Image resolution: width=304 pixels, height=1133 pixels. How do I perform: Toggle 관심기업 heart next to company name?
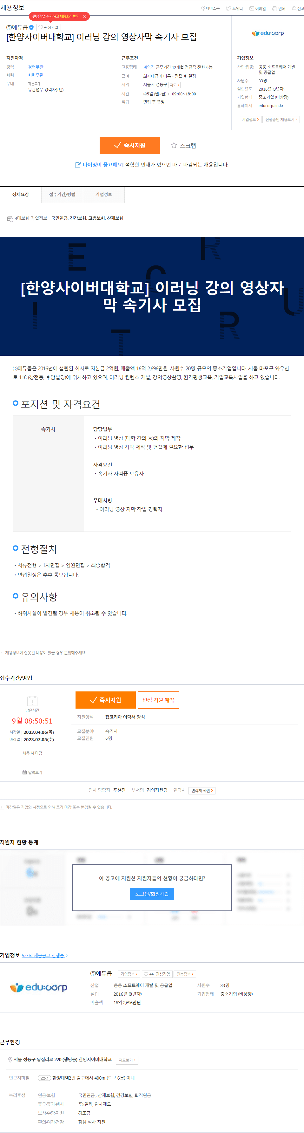[x=48, y=27]
